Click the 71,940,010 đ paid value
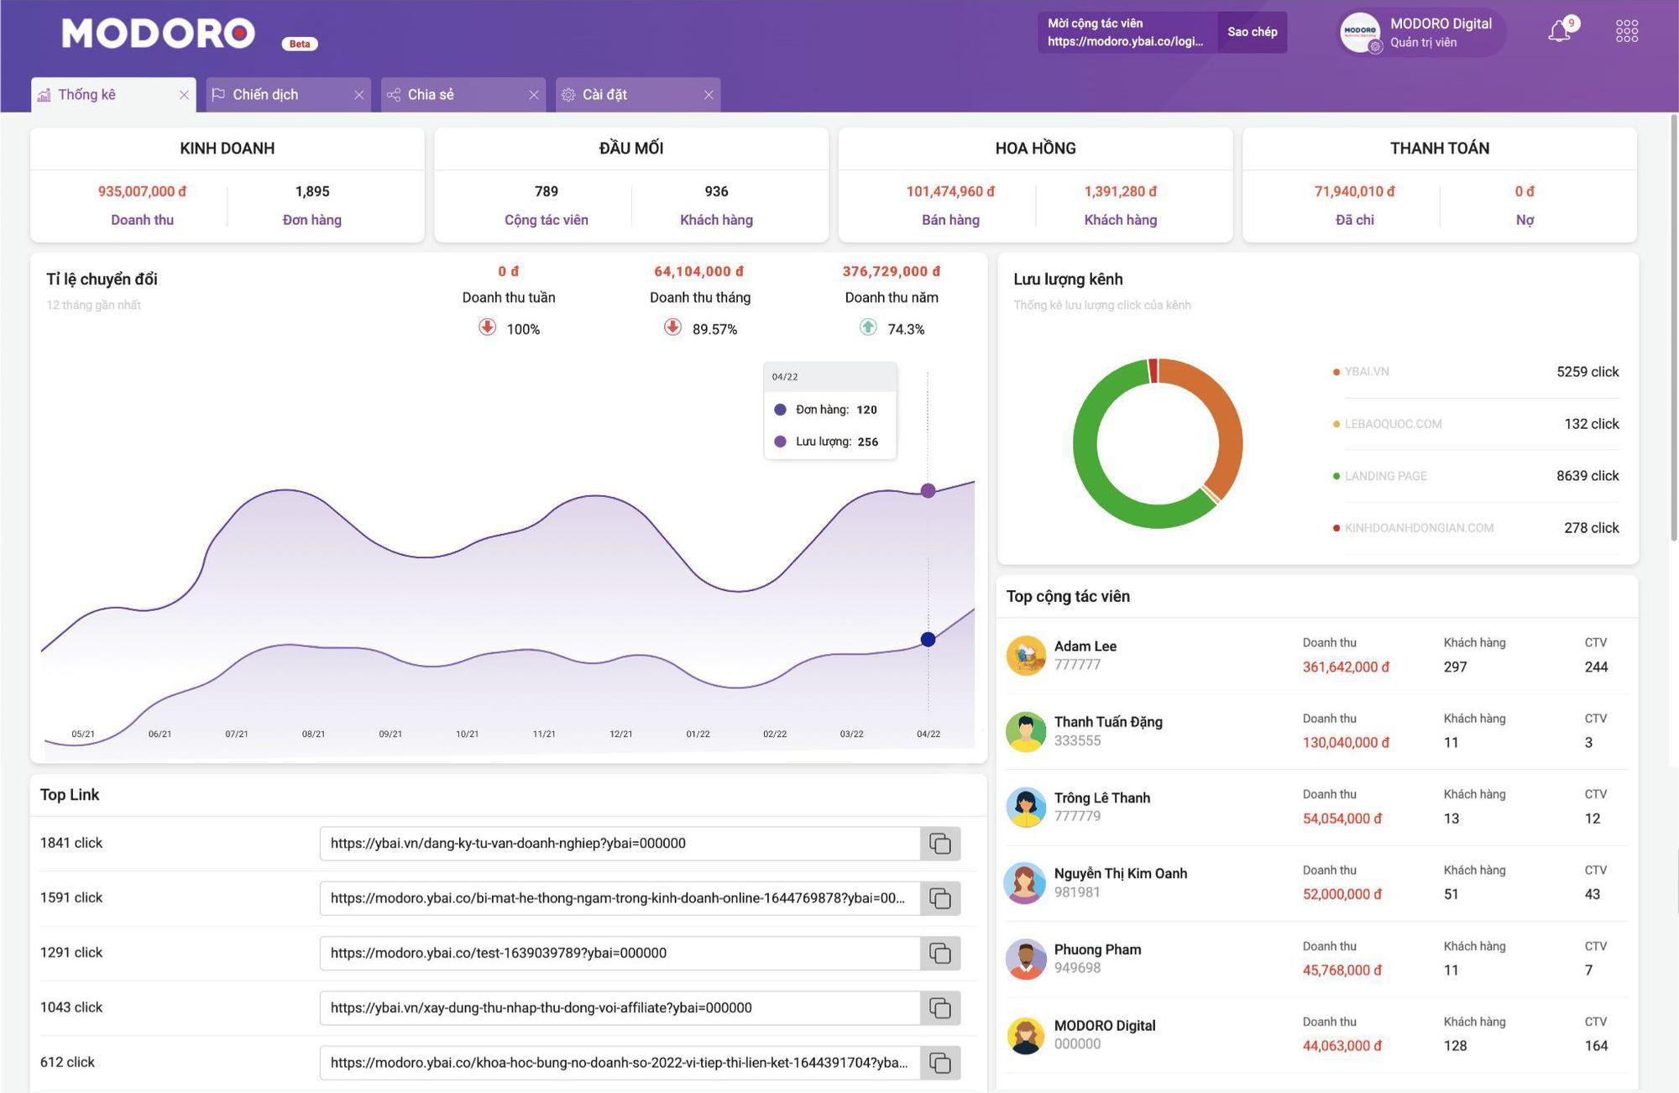1679x1093 pixels. (x=1354, y=191)
